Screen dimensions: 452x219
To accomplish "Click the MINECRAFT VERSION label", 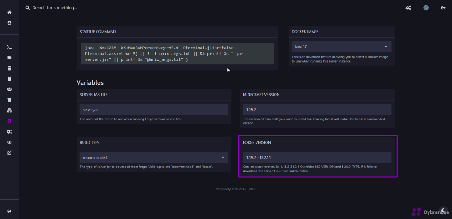I will tap(261, 95).
